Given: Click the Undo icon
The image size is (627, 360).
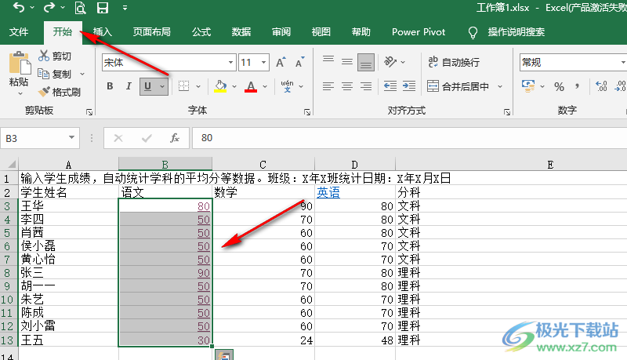Looking at the screenshot, I should tap(19, 7).
